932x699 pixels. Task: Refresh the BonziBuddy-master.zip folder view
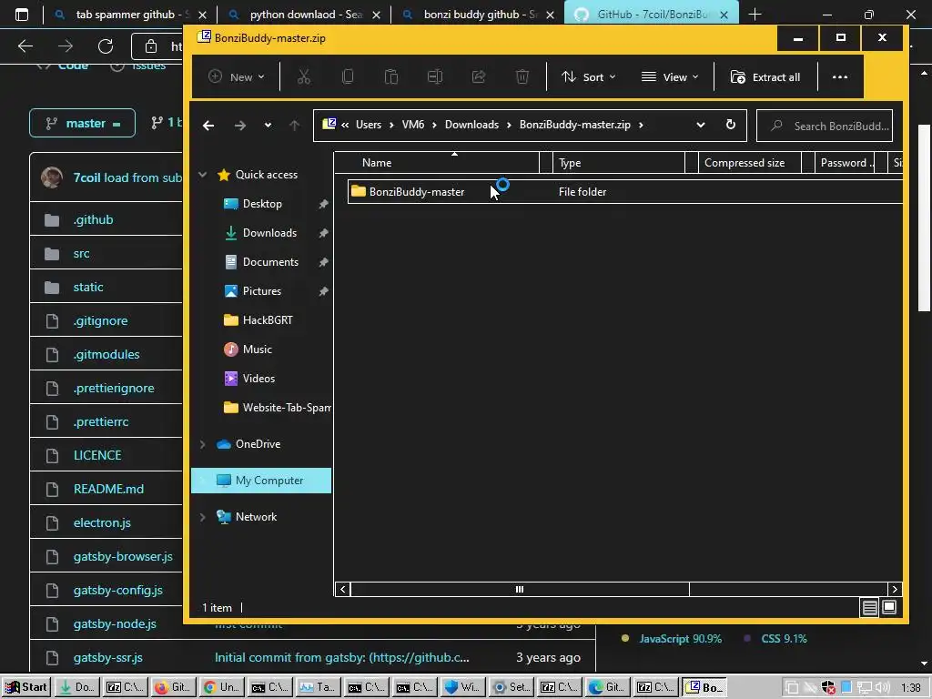[731, 125]
